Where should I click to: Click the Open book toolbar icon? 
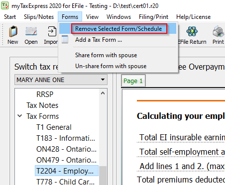[31, 31]
